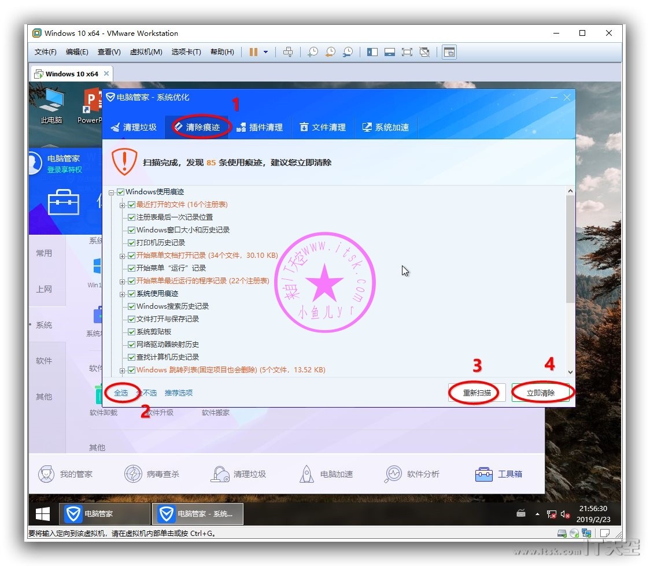Open 选项卡(T) menu

click(x=186, y=52)
